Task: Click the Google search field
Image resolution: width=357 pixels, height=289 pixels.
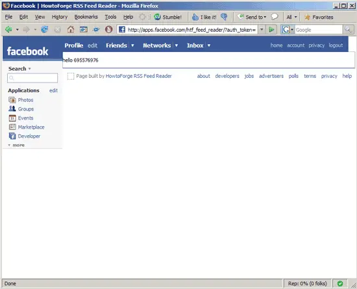Action: 318,30
